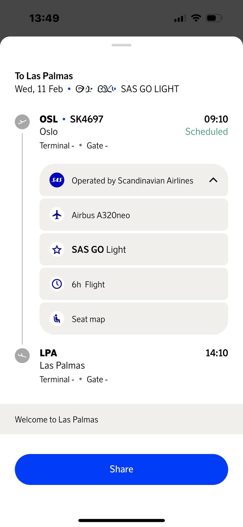243x527 pixels.
Task: Tap the green Scheduled status text
Action: pyautogui.click(x=206, y=132)
